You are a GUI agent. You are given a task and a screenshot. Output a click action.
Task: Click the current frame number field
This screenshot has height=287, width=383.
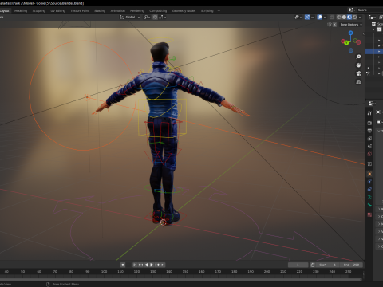298,265
